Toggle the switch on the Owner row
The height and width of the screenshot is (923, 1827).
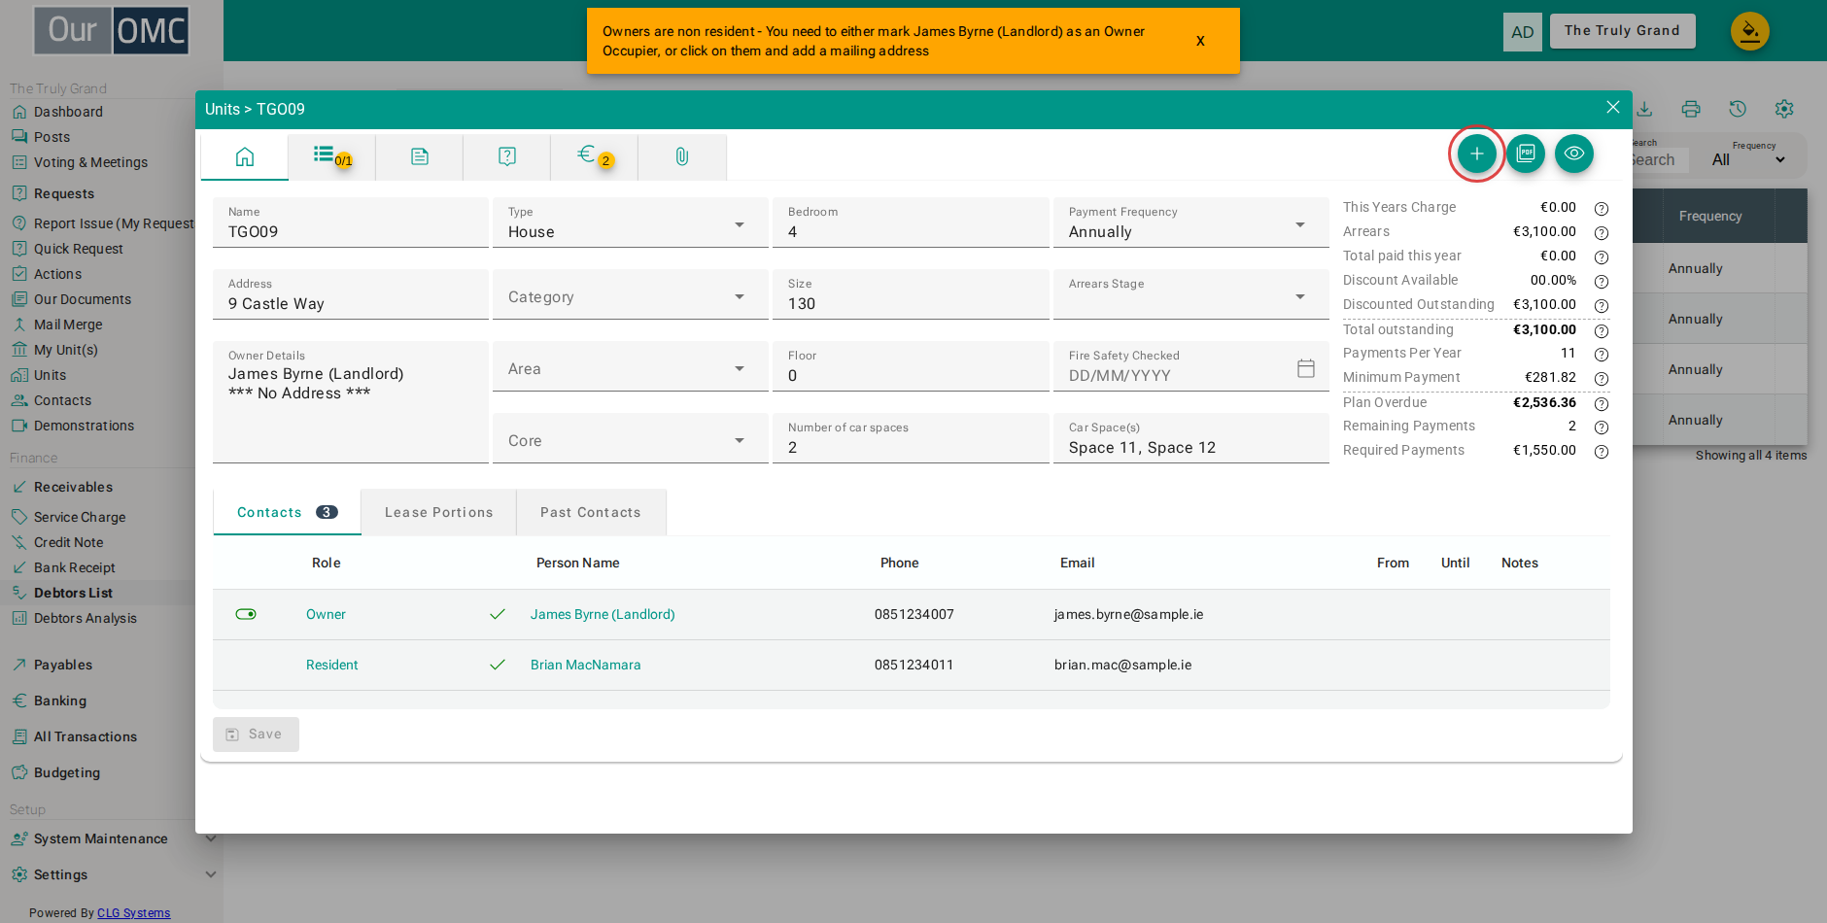(x=246, y=614)
